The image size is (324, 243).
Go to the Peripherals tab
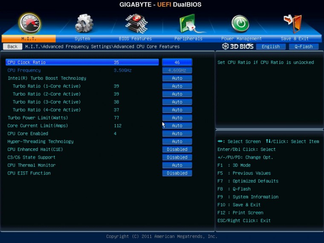[188, 39]
